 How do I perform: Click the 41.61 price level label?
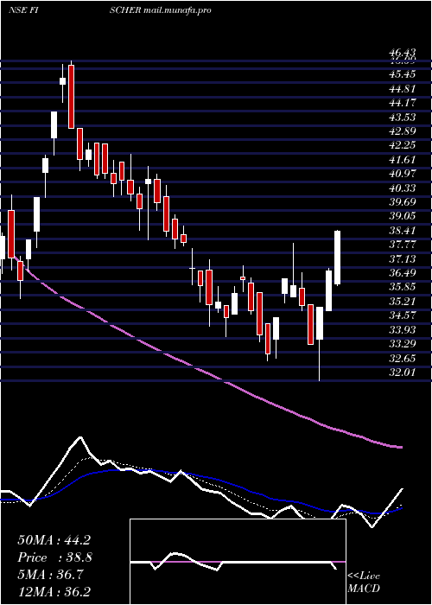coord(402,160)
